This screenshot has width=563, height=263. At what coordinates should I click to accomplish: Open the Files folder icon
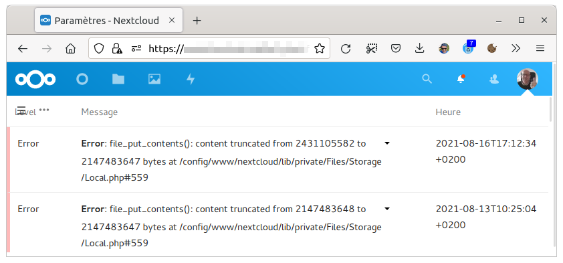pyautogui.click(x=118, y=79)
